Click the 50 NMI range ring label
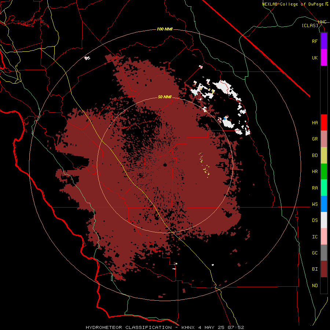 click(165, 97)
